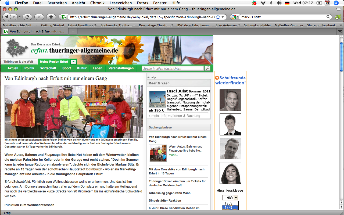This screenshot has width=344, height=215.
Task: Open the Apple menu
Action: (7, 3)
